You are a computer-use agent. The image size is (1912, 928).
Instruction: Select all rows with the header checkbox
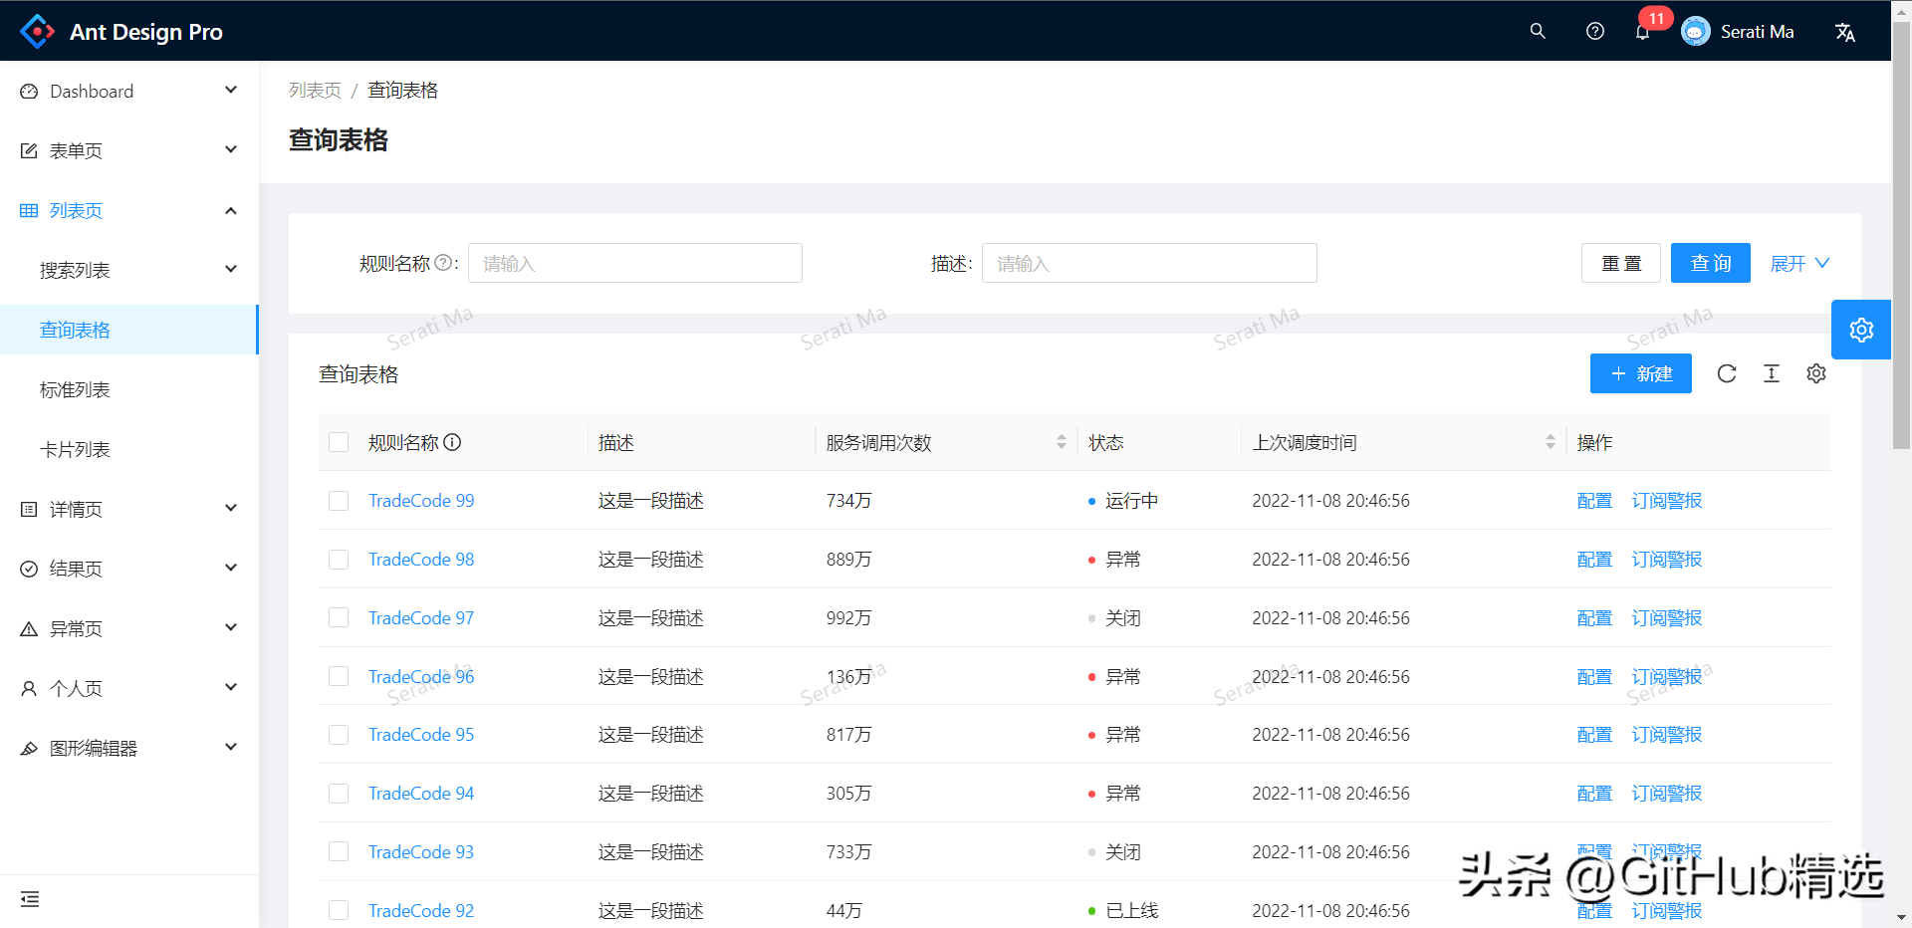click(x=338, y=442)
